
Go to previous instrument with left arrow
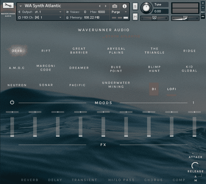tap(100, 6)
